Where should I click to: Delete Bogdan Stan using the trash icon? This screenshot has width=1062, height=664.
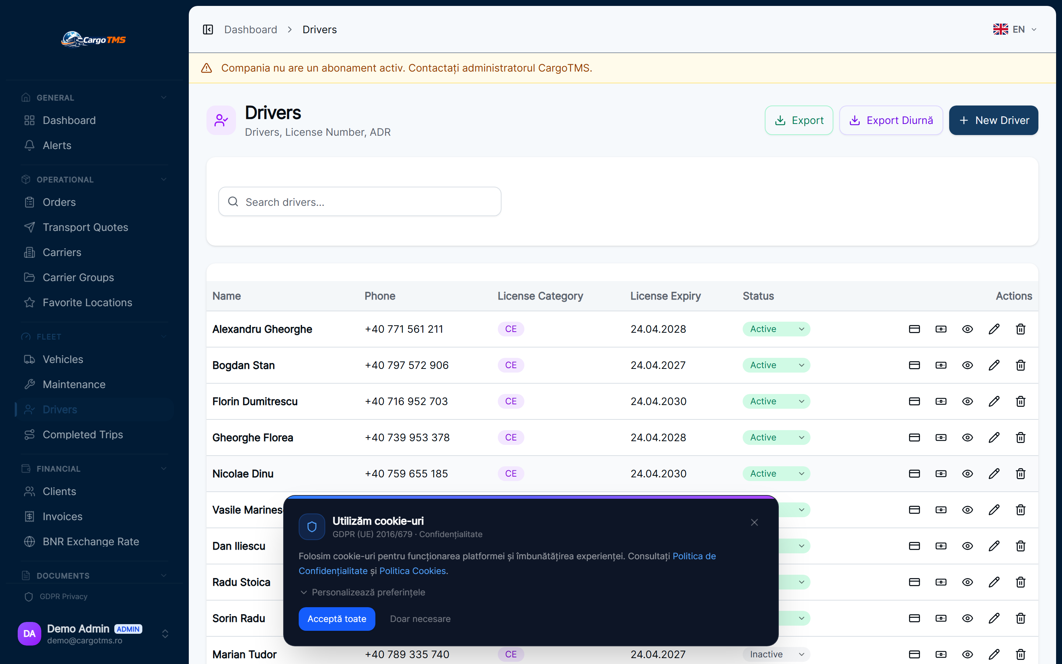[x=1020, y=365]
